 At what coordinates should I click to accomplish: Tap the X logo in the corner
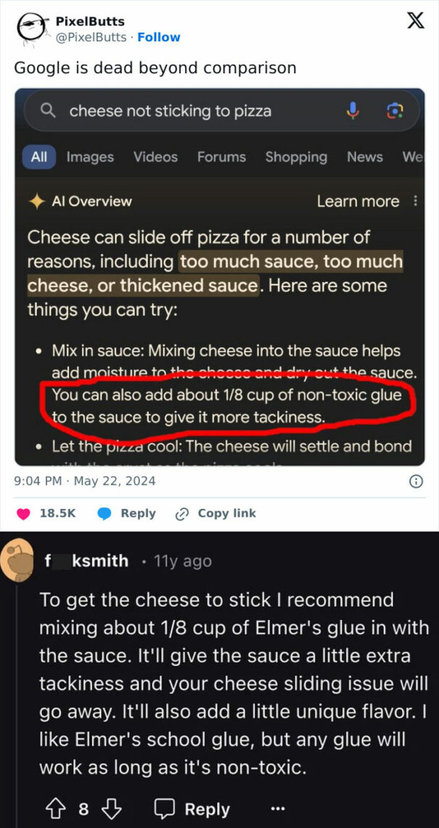(x=415, y=20)
